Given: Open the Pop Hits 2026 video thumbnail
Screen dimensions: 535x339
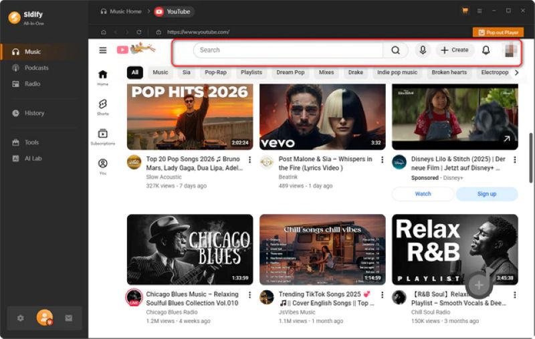Looking at the screenshot, I should pyautogui.click(x=190, y=117).
